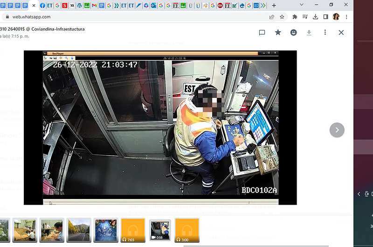This screenshot has width=373, height=247.
Task: Go to the next media item
Action: click(x=337, y=130)
